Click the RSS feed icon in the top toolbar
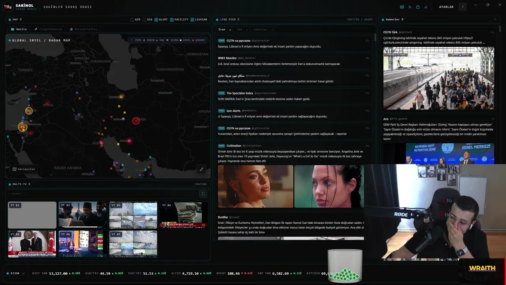Screen dimensions: 506x285 pos(410,7)
